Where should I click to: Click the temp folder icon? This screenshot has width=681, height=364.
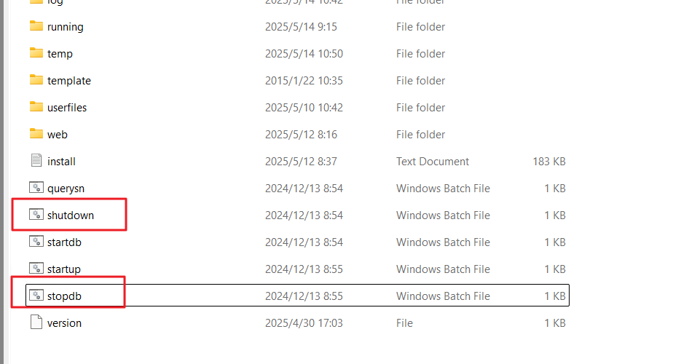pos(36,53)
